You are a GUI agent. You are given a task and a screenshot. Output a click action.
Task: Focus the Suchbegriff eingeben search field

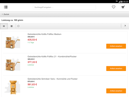[x=64, y=7]
